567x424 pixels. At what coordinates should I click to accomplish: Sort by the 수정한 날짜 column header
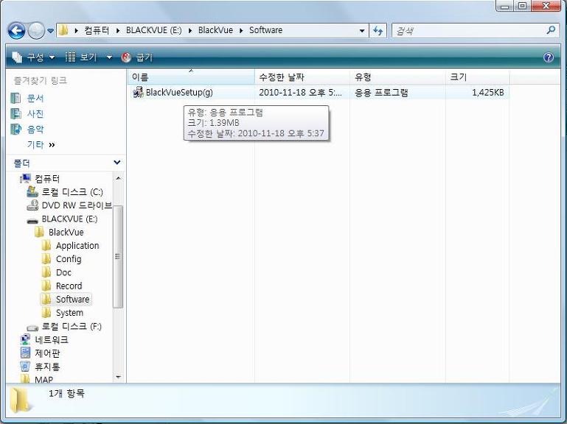(x=302, y=77)
